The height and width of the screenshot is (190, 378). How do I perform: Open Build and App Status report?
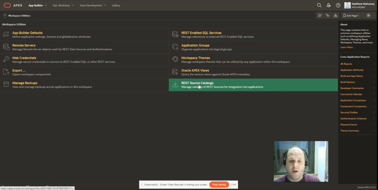(x=351, y=76)
